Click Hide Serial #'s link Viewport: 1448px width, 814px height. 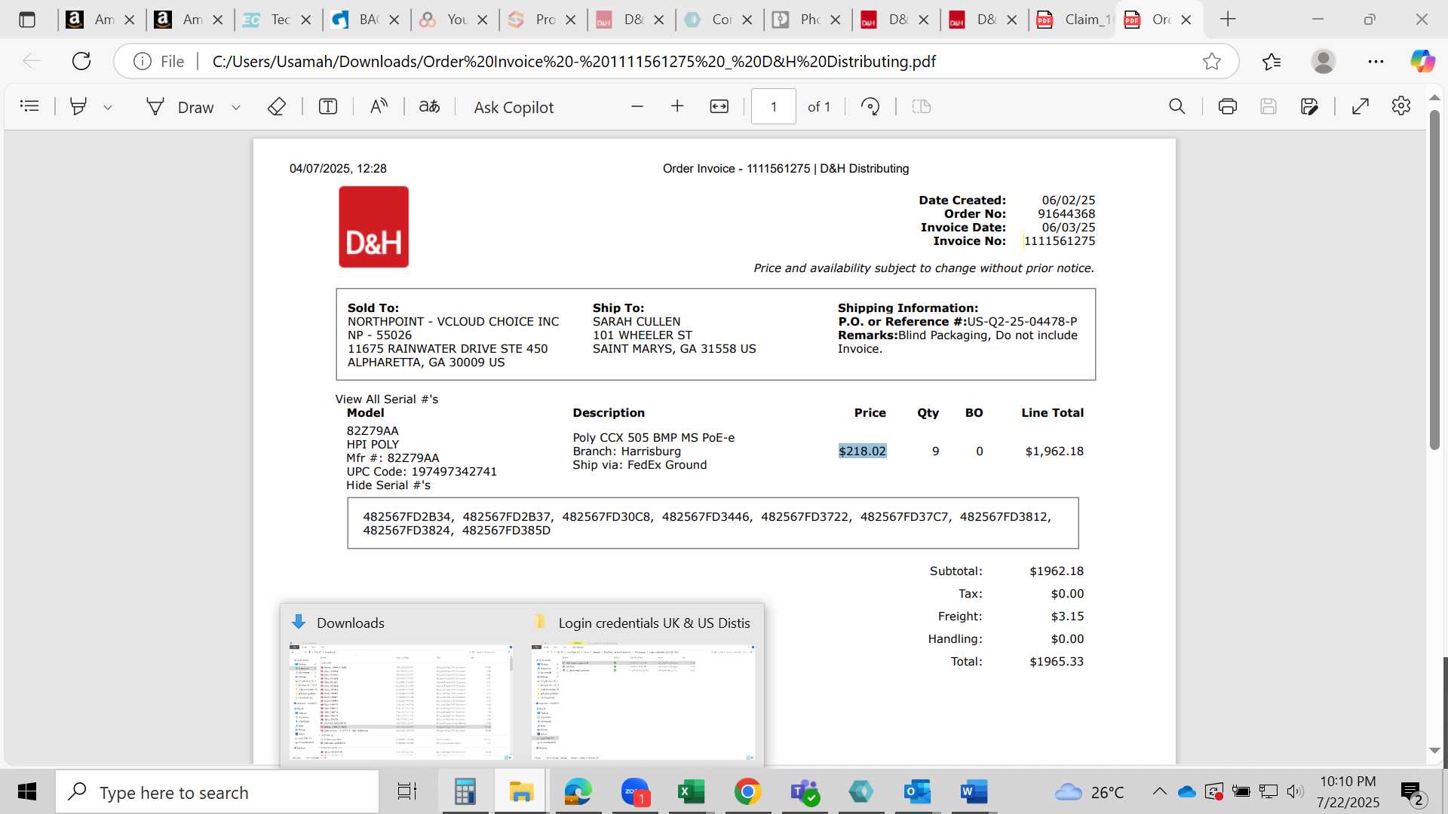[x=388, y=485]
